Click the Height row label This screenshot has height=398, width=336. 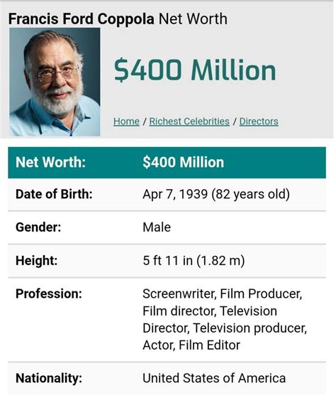tap(36, 261)
